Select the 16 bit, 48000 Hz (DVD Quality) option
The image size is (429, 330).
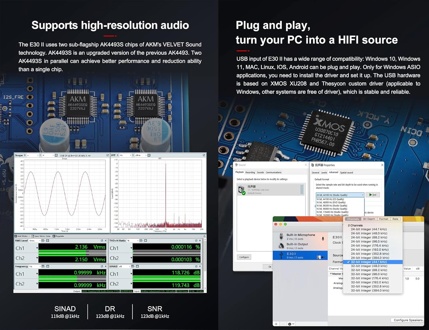(331, 202)
